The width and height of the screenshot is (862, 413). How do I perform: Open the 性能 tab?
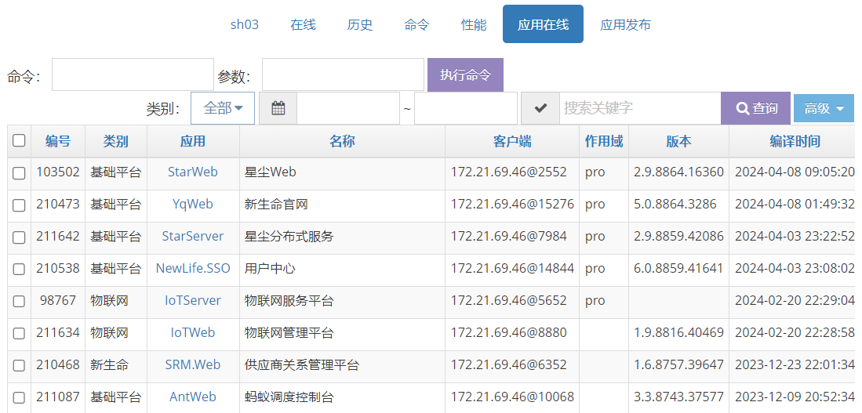point(474,25)
